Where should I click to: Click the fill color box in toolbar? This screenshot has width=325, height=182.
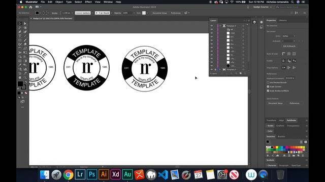point(20,84)
